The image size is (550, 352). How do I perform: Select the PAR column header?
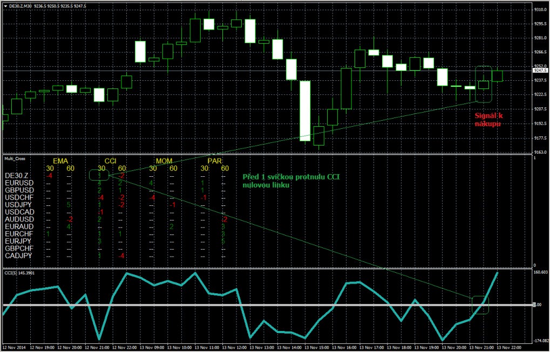[215, 161]
